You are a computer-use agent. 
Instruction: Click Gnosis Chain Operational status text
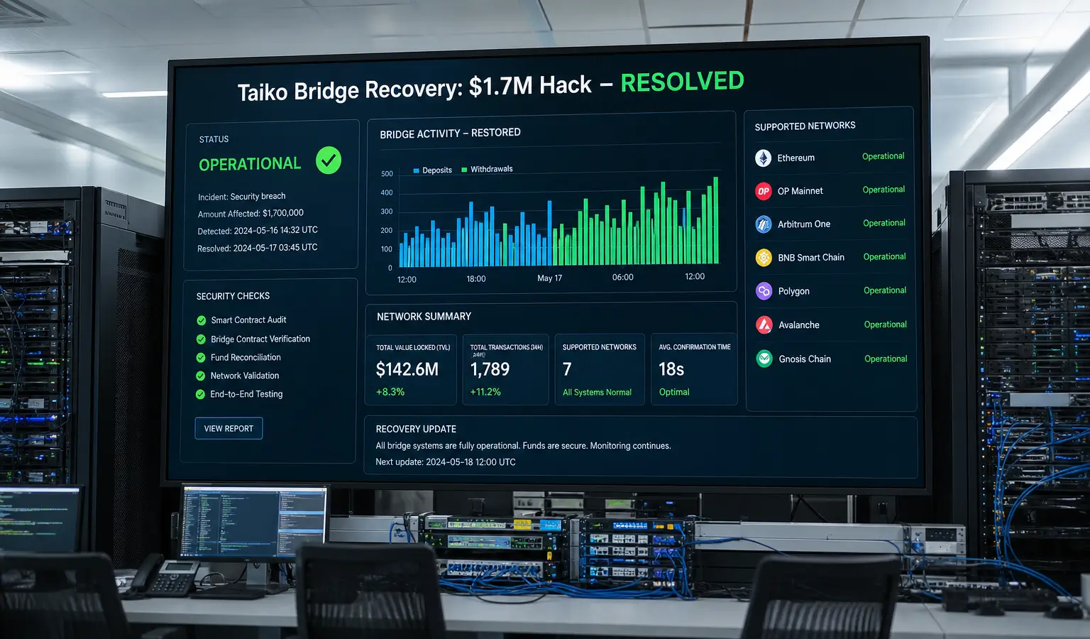click(x=886, y=359)
